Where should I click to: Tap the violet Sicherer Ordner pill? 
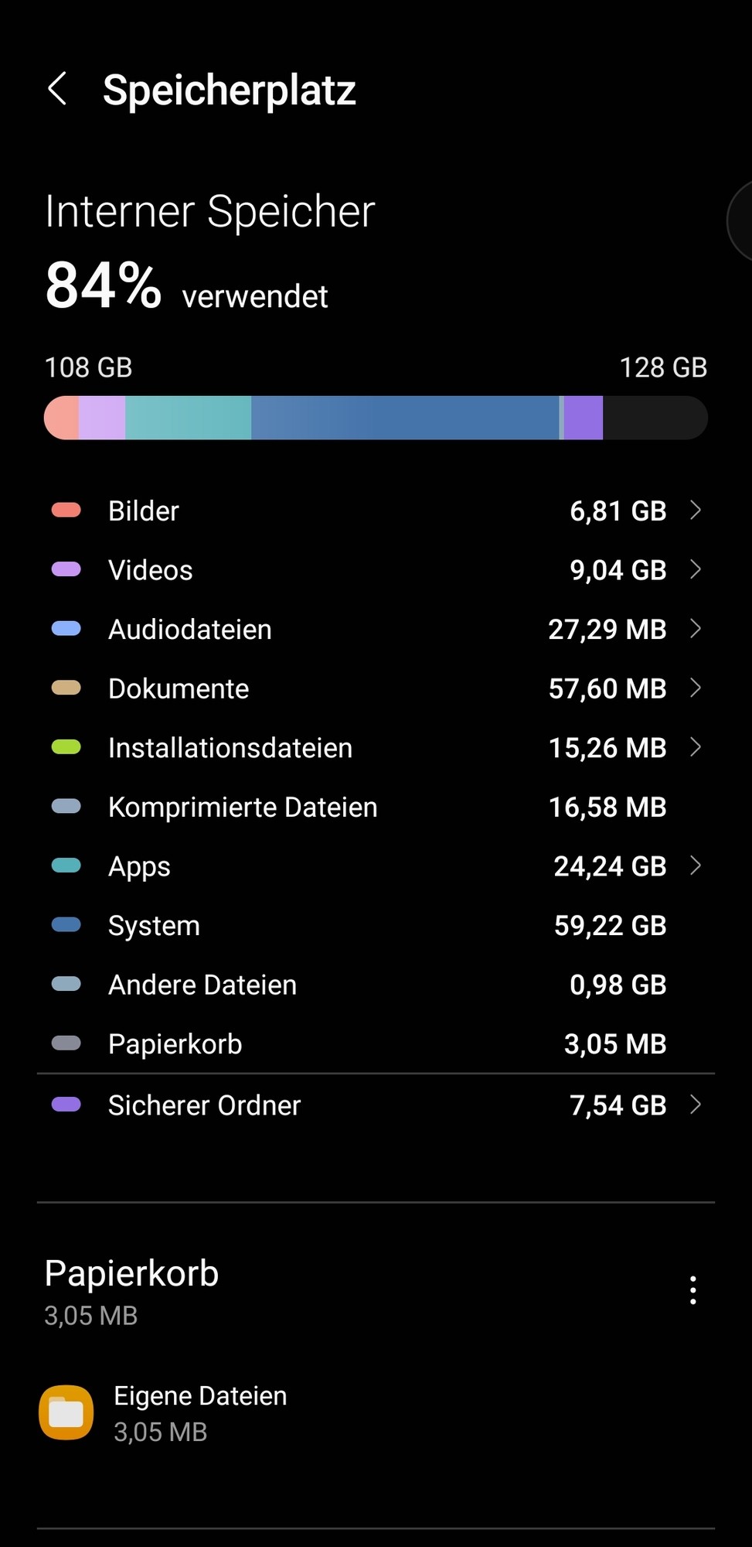(66, 1104)
